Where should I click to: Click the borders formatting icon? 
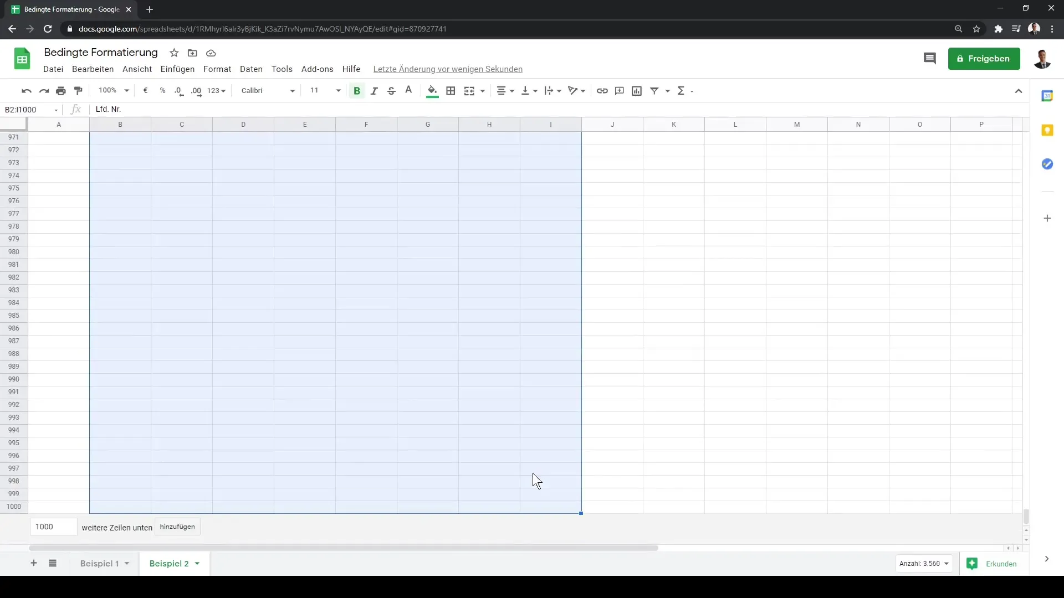point(451,91)
